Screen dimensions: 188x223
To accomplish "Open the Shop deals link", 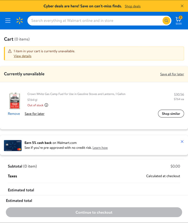I will [133, 6].
